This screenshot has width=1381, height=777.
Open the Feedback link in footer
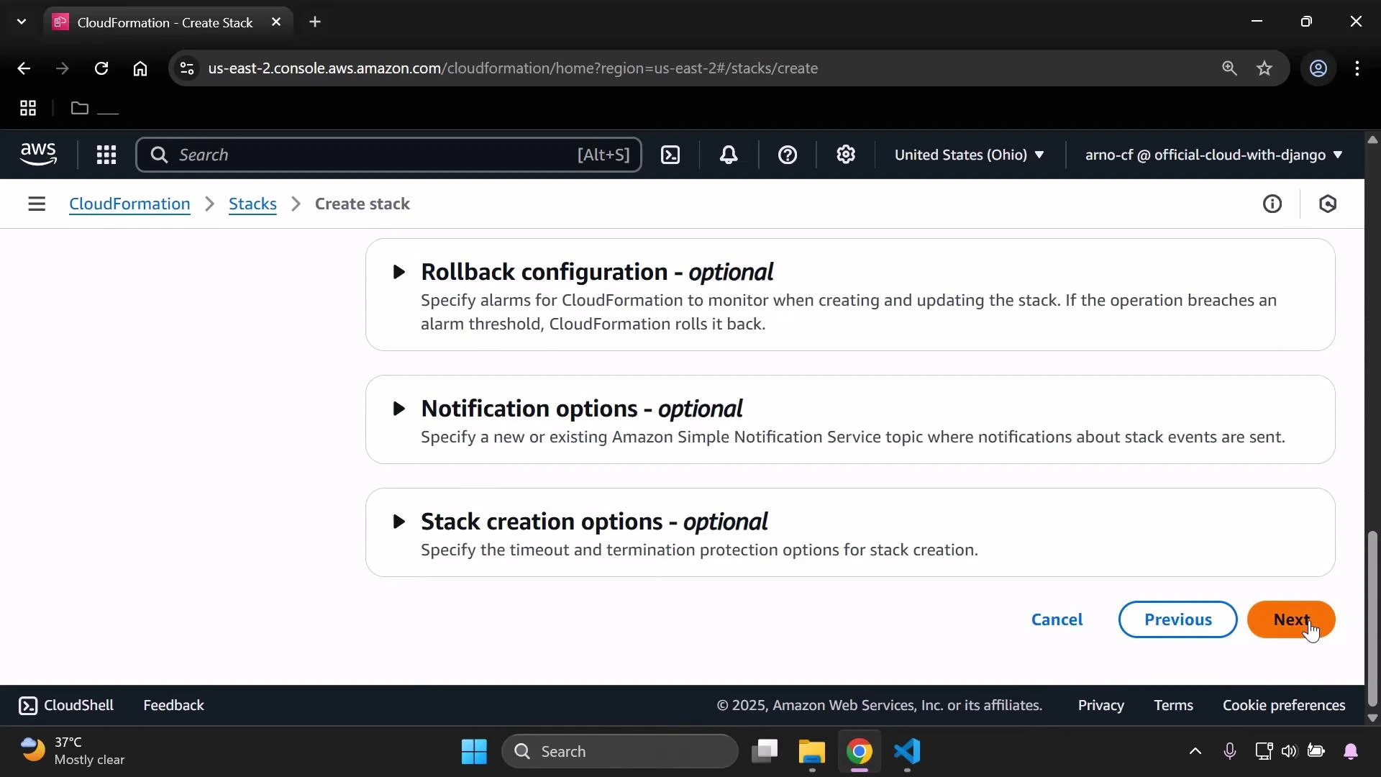pyautogui.click(x=173, y=706)
